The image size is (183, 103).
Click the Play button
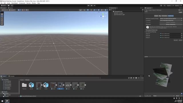coord(88,5)
